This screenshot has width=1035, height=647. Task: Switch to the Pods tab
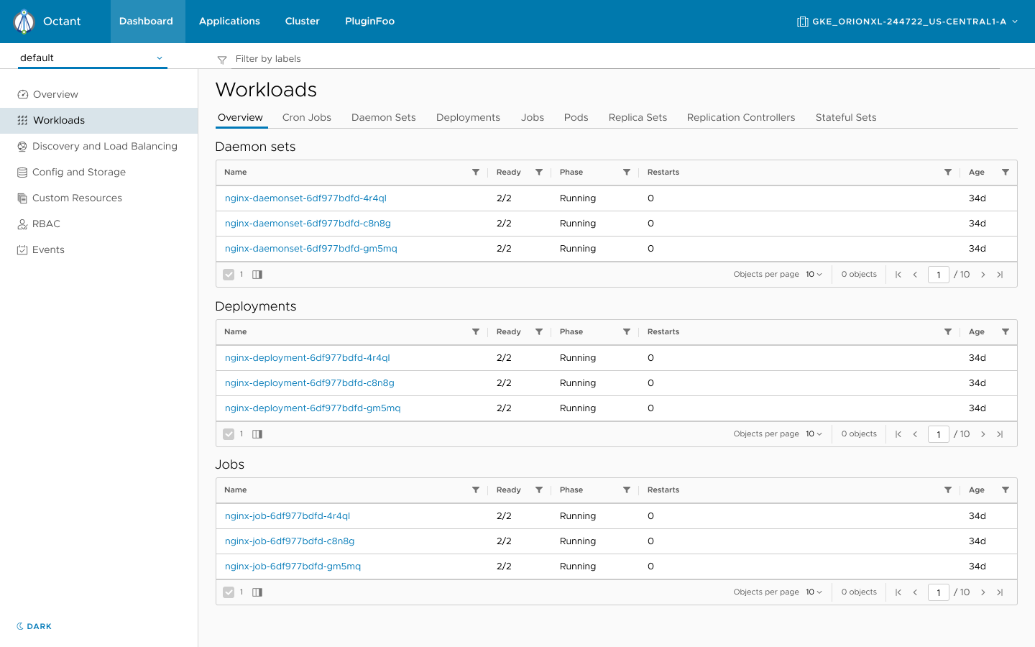point(576,117)
